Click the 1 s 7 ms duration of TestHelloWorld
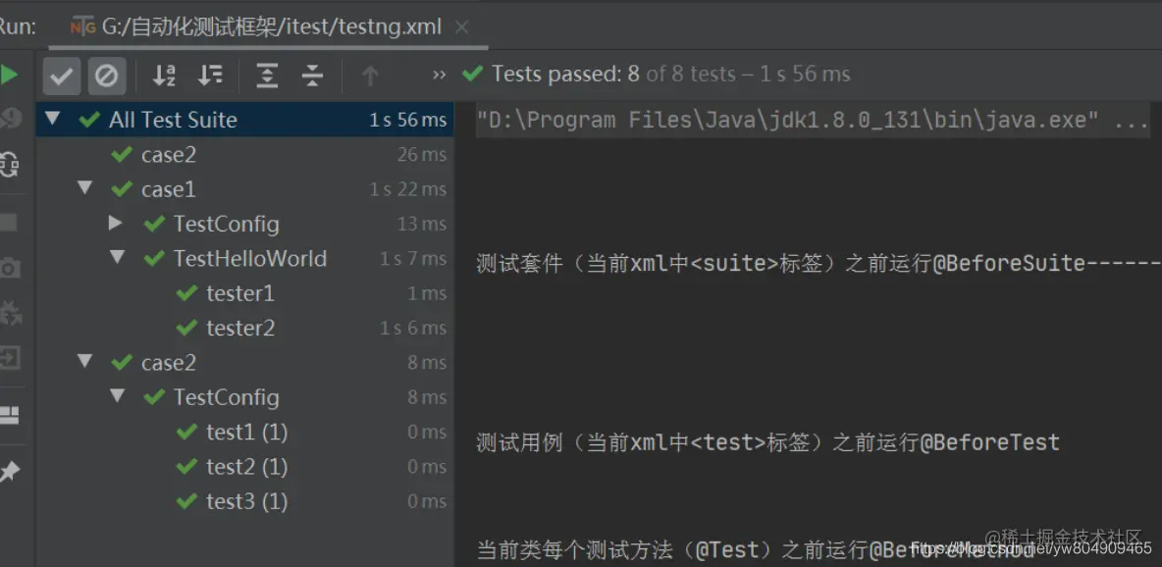The image size is (1162, 567). [413, 259]
